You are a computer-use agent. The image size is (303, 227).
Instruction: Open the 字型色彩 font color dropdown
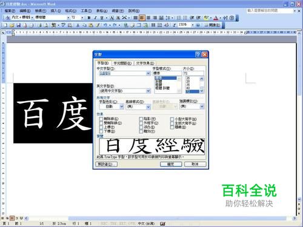click(x=122, y=107)
